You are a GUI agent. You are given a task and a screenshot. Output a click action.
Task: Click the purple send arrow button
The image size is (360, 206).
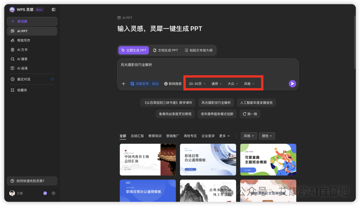(292, 84)
